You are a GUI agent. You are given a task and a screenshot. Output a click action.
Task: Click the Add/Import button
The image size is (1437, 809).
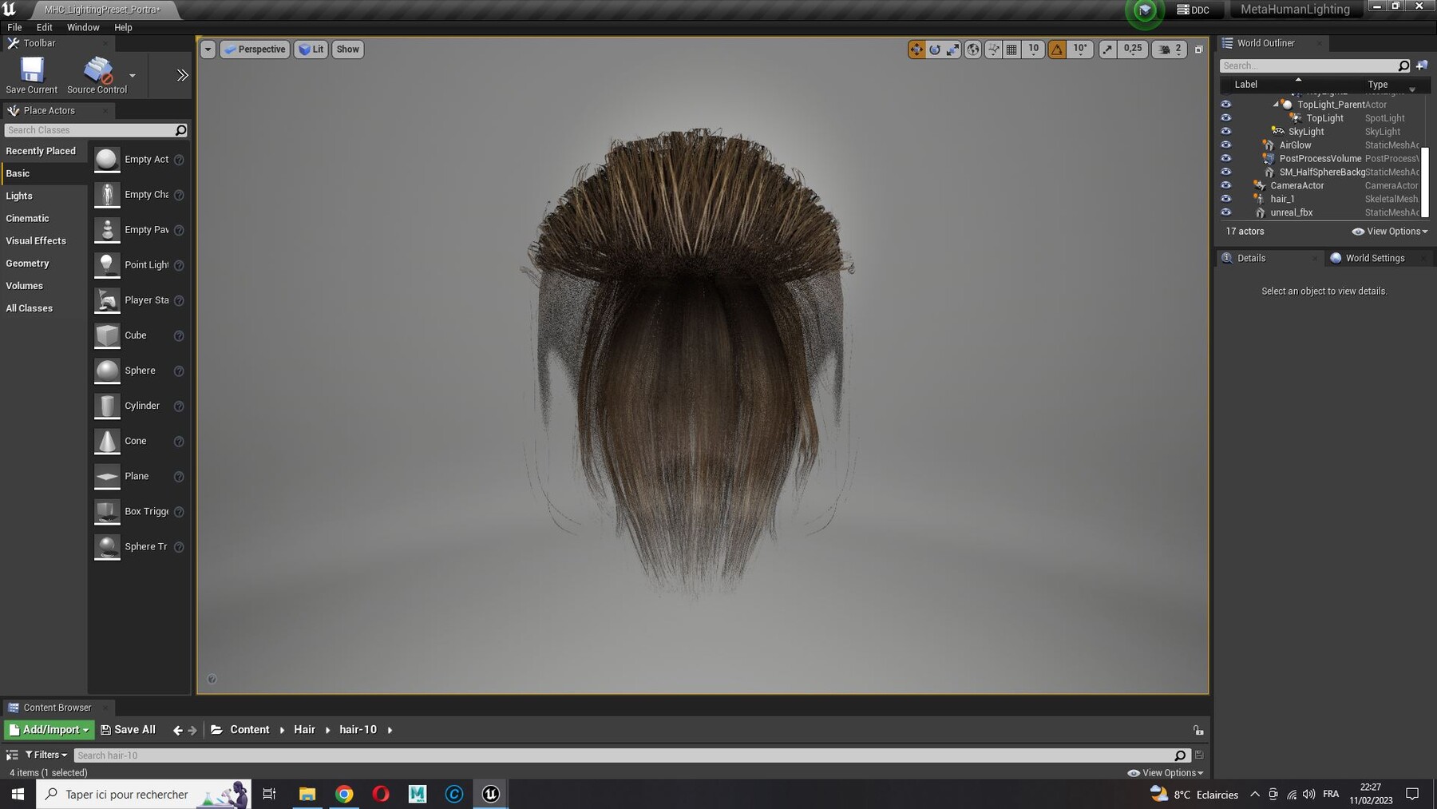point(49,730)
